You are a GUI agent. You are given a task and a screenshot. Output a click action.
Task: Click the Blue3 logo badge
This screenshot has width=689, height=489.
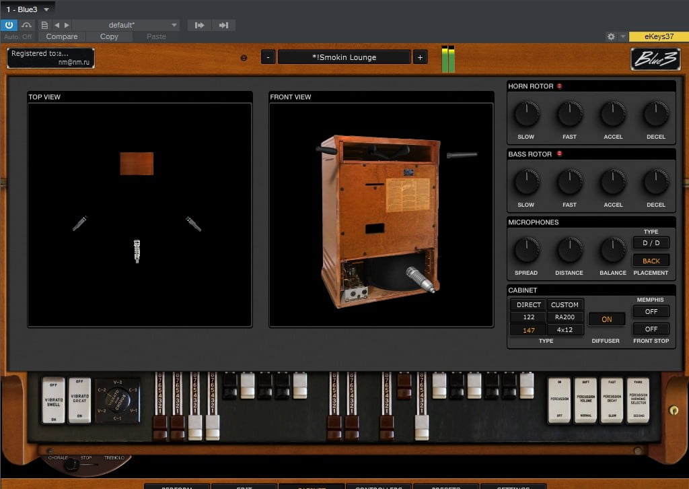click(x=655, y=59)
